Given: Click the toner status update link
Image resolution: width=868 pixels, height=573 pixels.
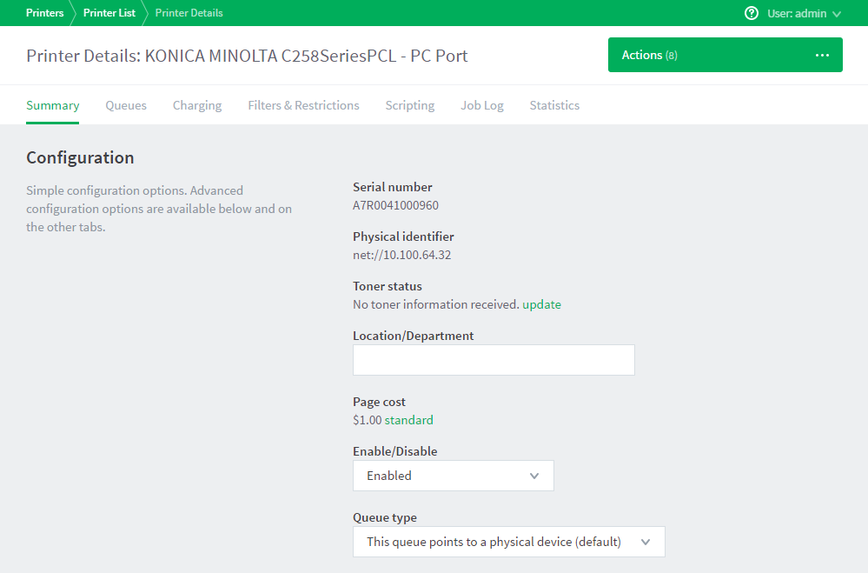Looking at the screenshot, I should coord(541,304).
